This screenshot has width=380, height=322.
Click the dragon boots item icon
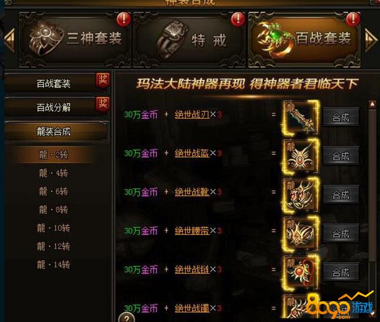click(x=301, y=195)
